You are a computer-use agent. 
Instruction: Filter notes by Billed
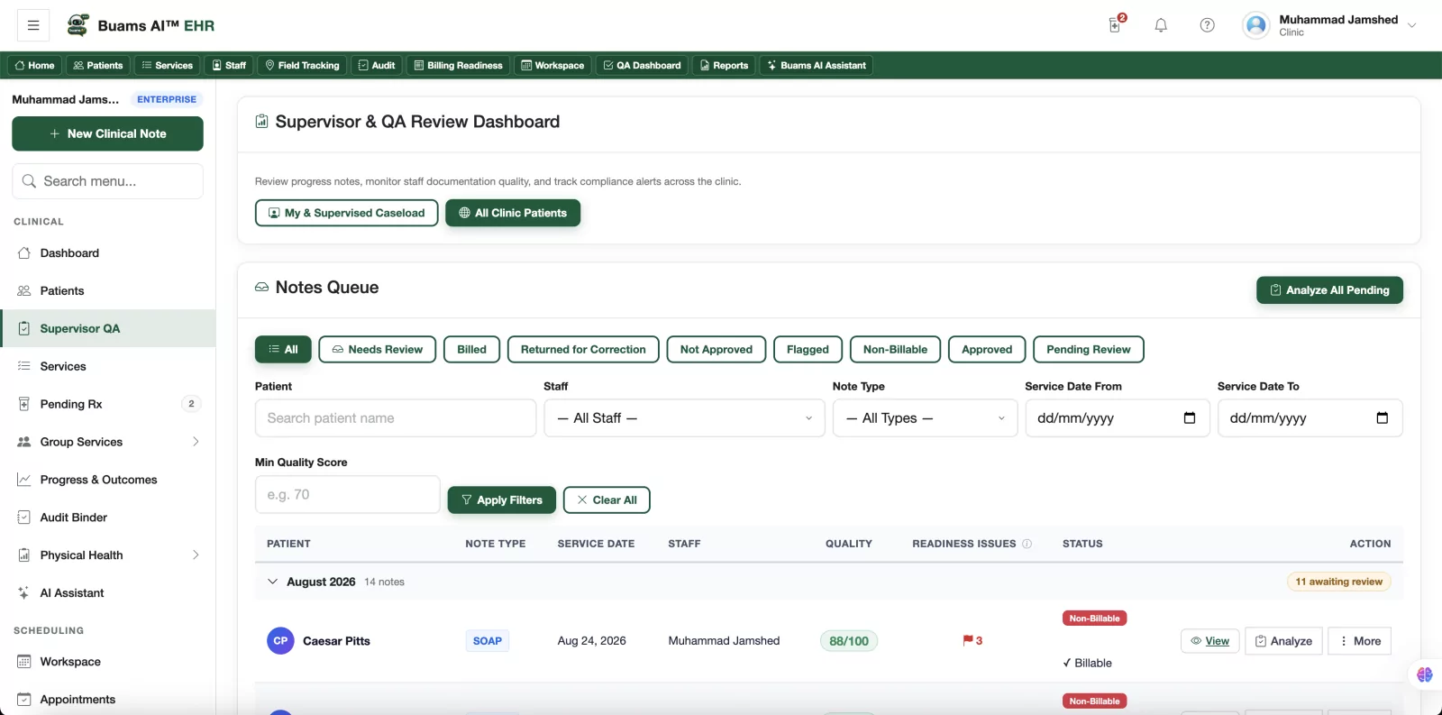pyautogui.click(x=471, y=350)
